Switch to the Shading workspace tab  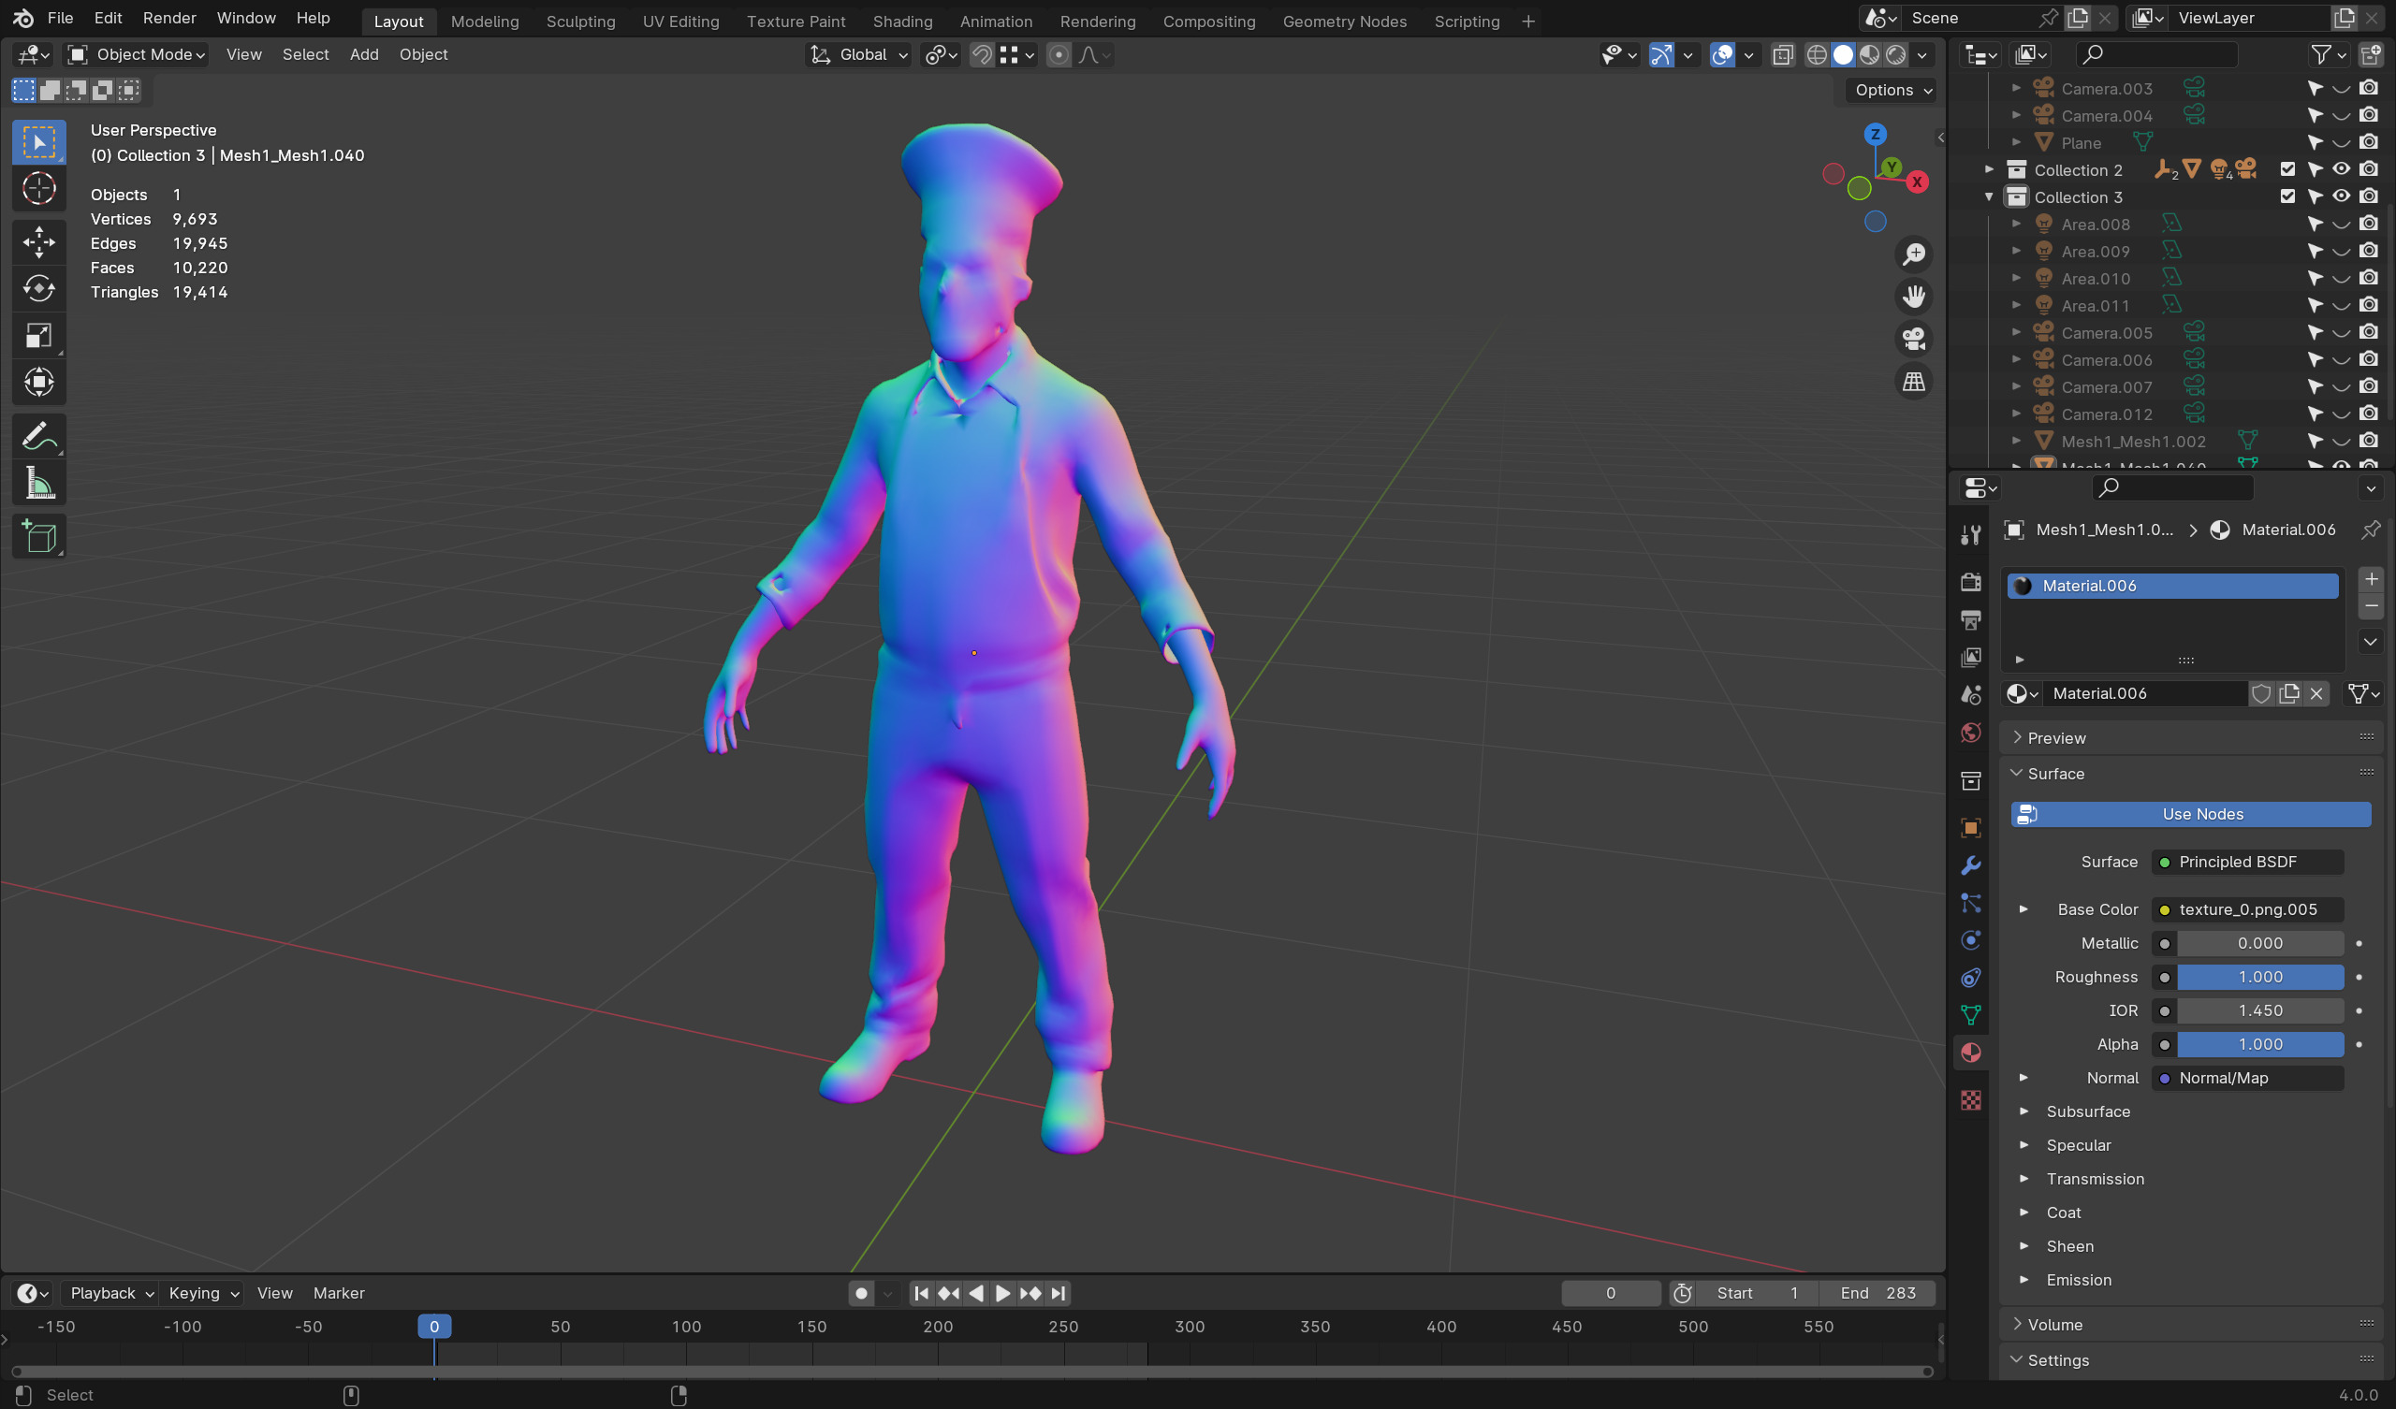902,21
